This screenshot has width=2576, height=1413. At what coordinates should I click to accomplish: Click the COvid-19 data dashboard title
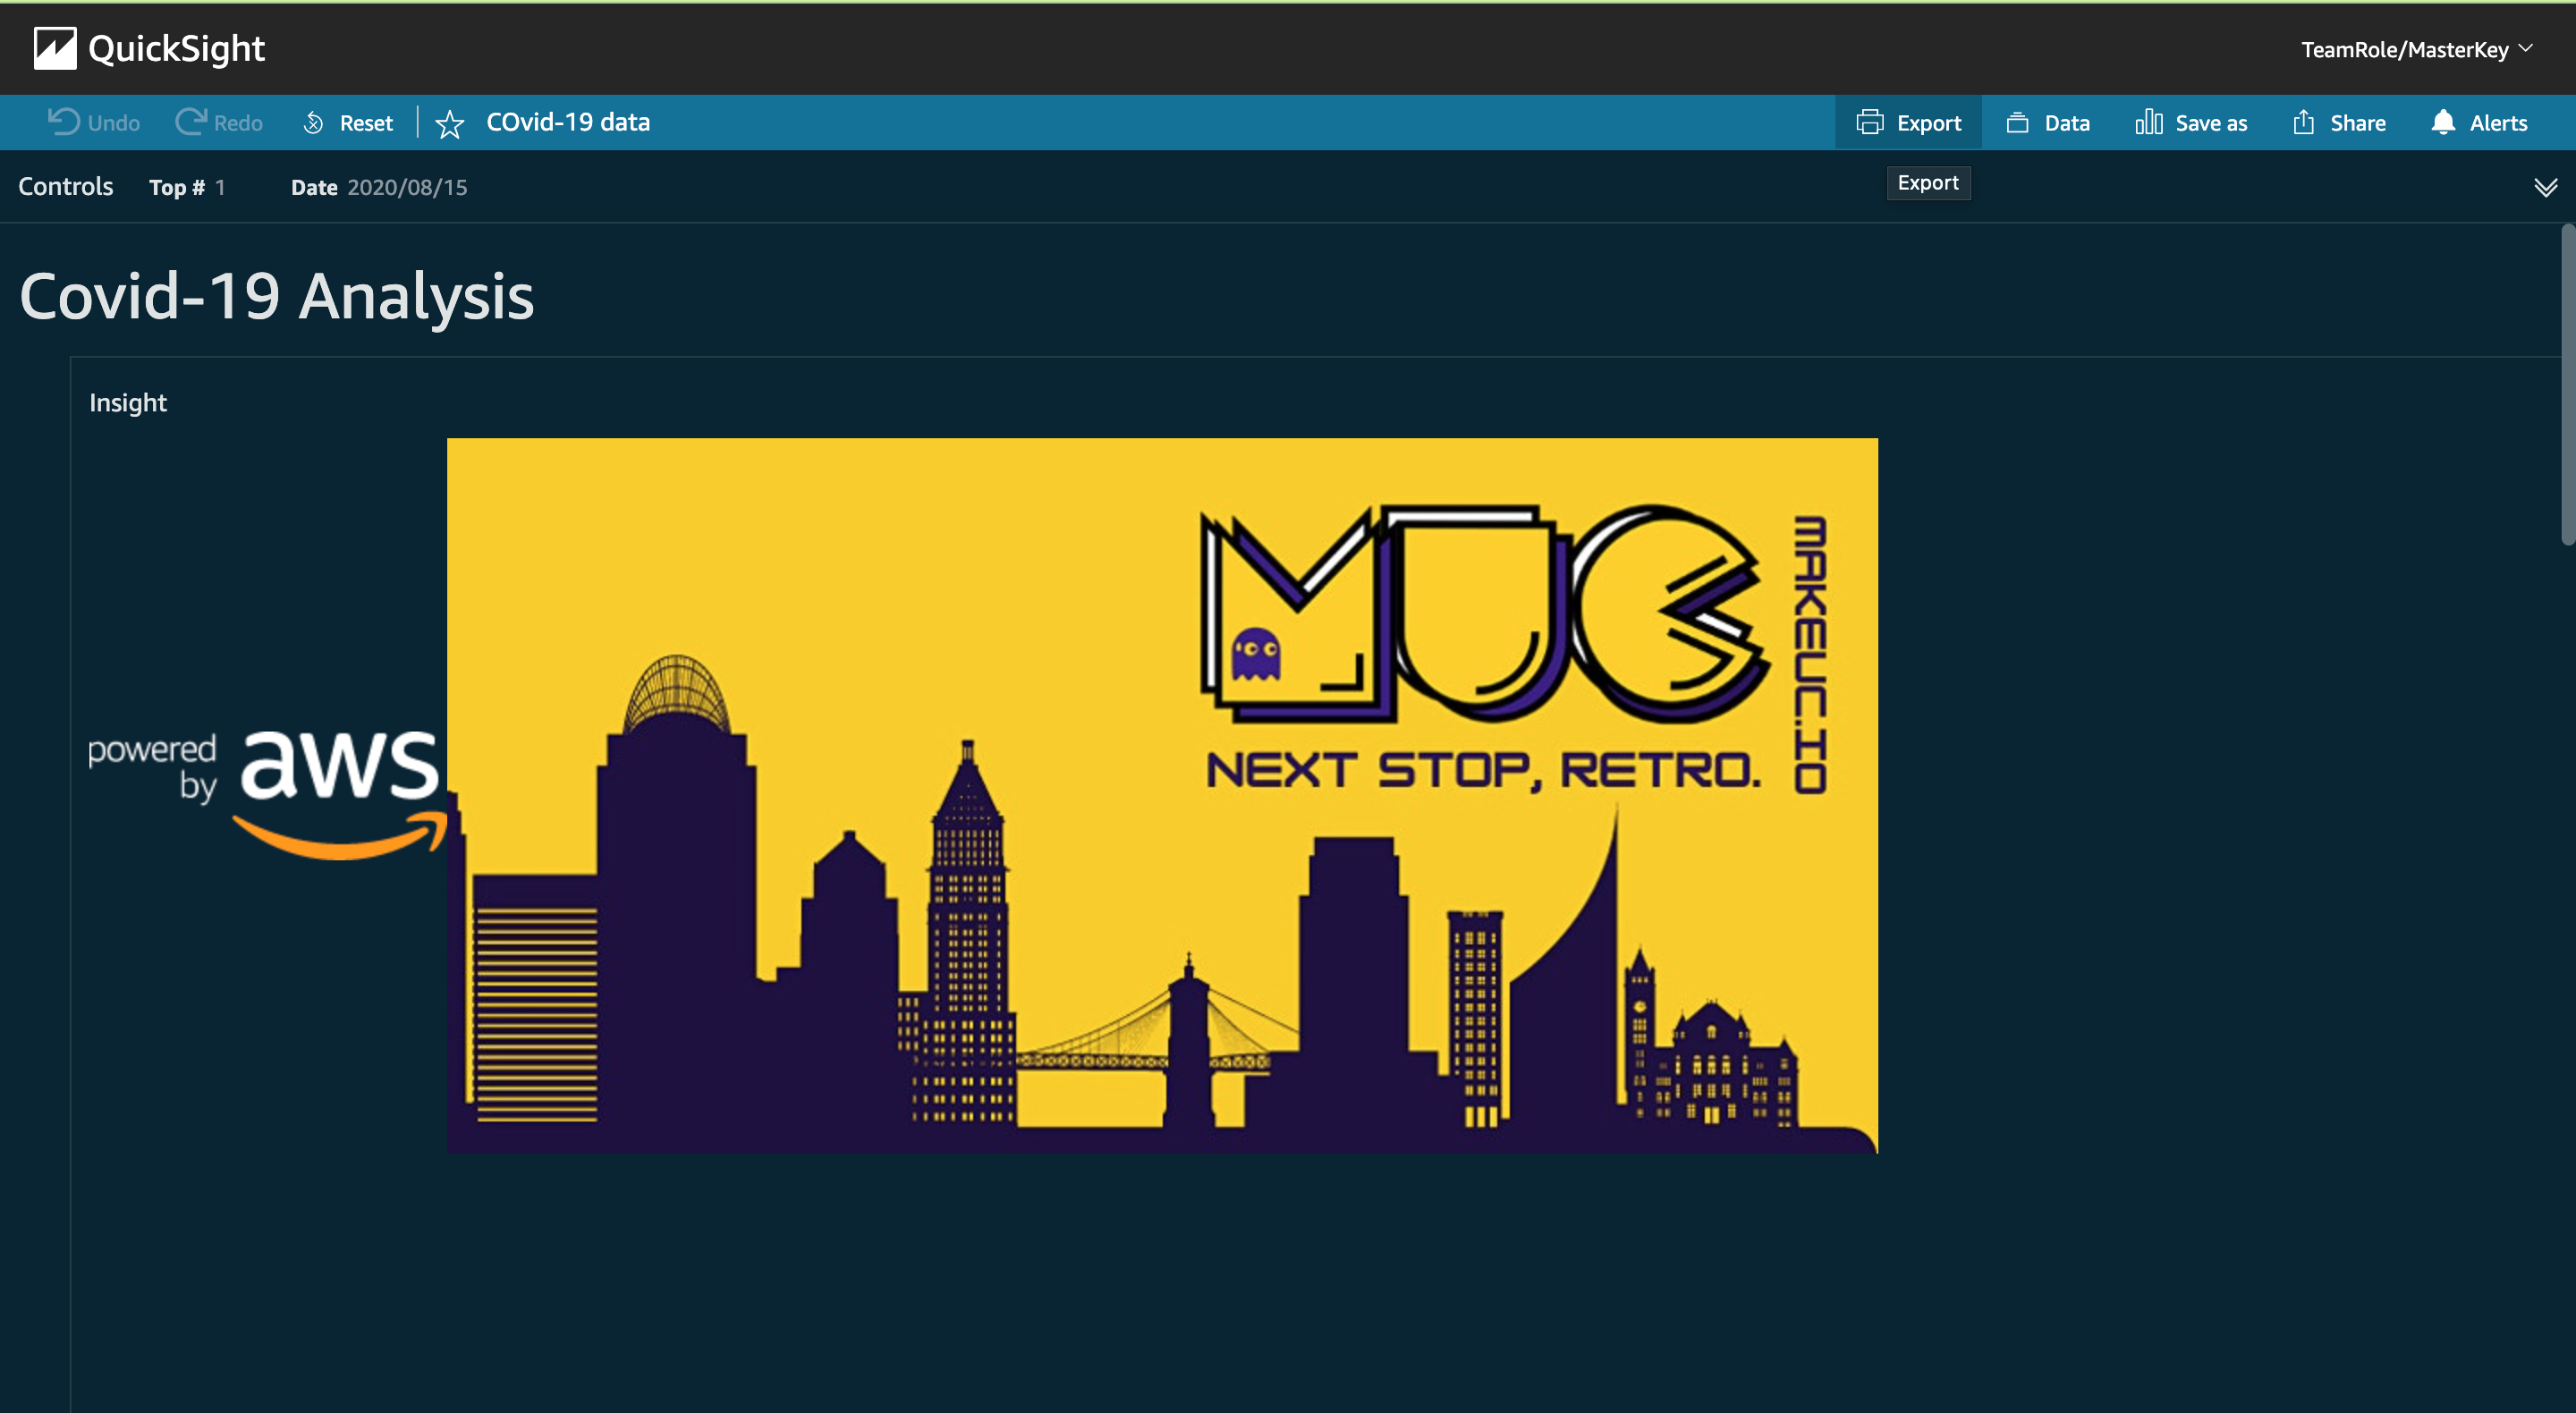point(567,122)
